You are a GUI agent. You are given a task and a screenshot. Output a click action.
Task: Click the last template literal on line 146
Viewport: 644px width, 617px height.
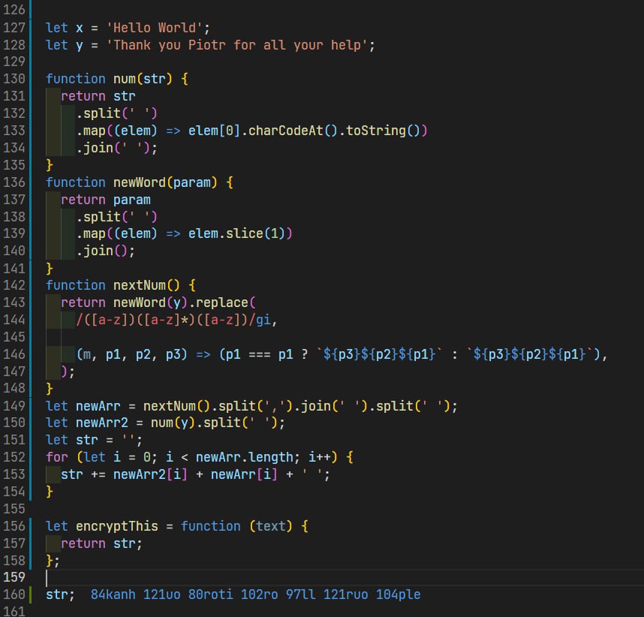point(530,354)
